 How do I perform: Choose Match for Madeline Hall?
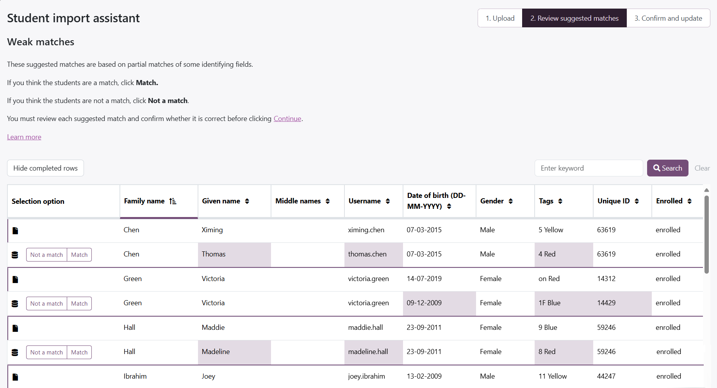(x=79, y=352)
